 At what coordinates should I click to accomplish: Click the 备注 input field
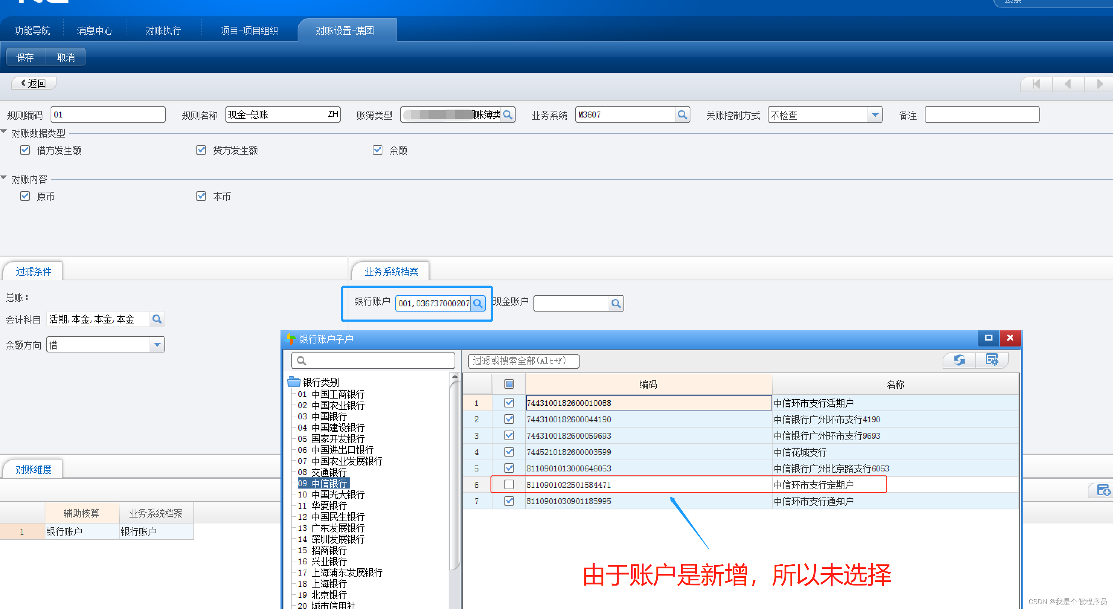(982, 115)
